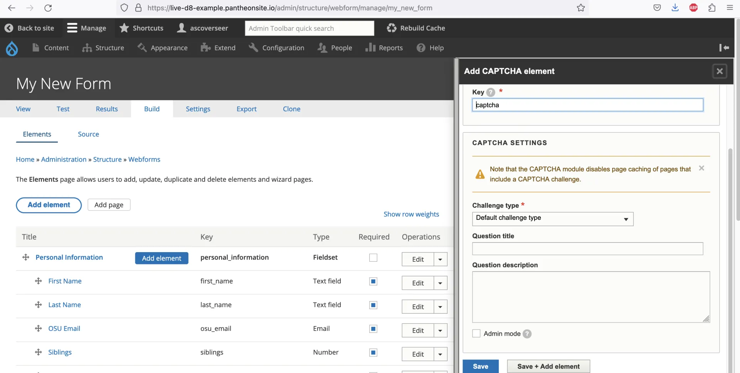Click Save + Add element button
Image resolution: width=740 pixels, height=373 pixels.
[x=548, y=366]
